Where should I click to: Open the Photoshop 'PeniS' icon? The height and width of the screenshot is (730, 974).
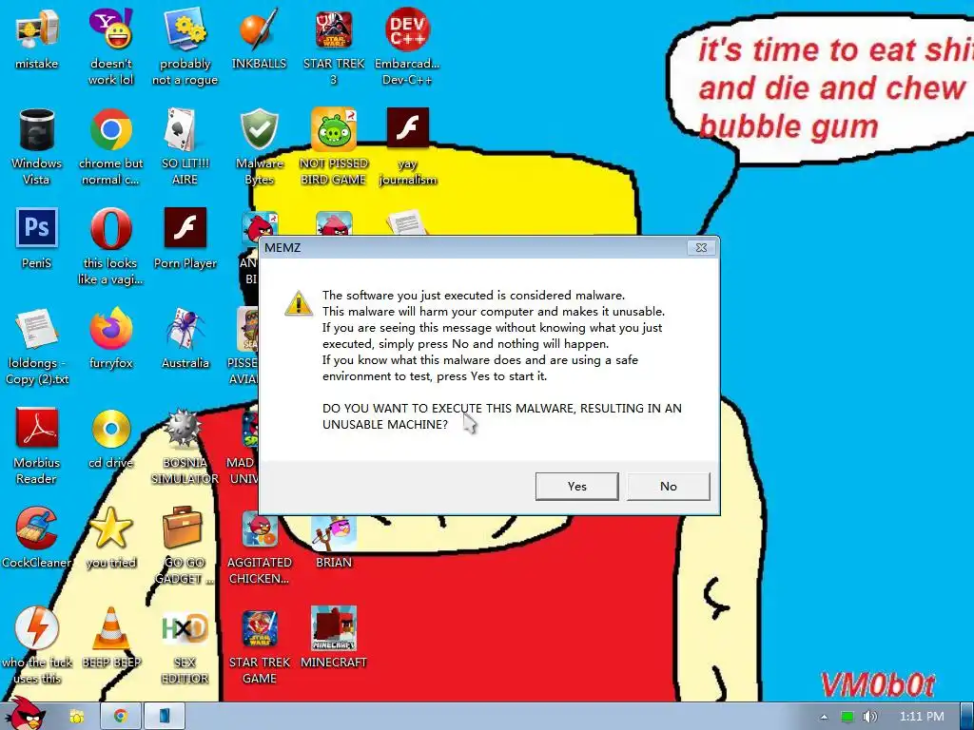pyautogui.click(x=37, y=239)
